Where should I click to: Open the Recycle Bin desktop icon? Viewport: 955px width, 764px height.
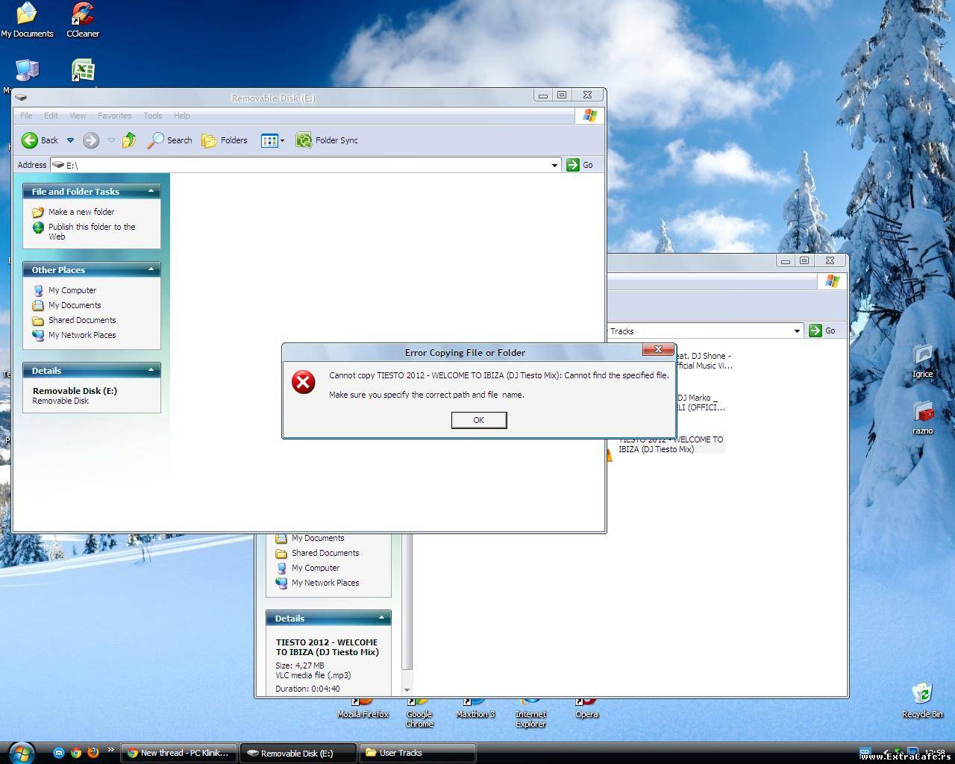pos(922,699)
